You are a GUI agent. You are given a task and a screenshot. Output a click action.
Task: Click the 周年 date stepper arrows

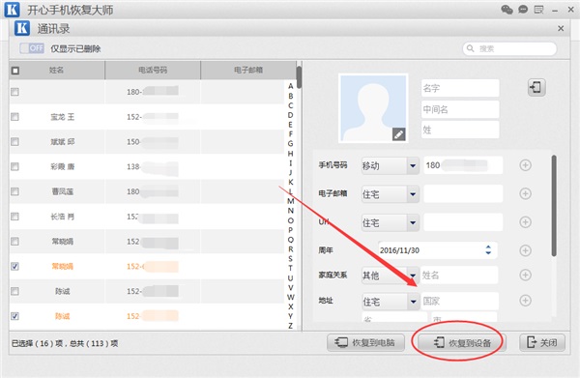[x=488, y=249]
